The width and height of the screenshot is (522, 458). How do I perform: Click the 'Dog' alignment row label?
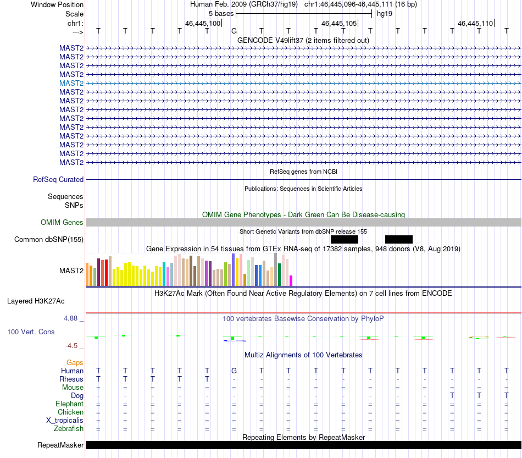tap(77, 395)
